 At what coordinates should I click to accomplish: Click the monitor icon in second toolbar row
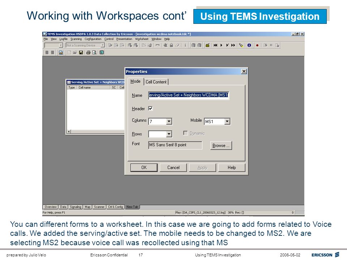click(x=61, y=52)
